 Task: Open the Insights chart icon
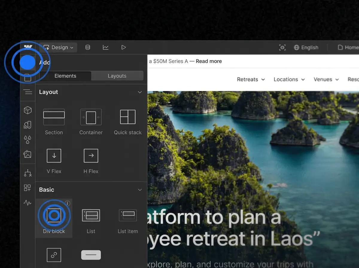tap(106, 47)
